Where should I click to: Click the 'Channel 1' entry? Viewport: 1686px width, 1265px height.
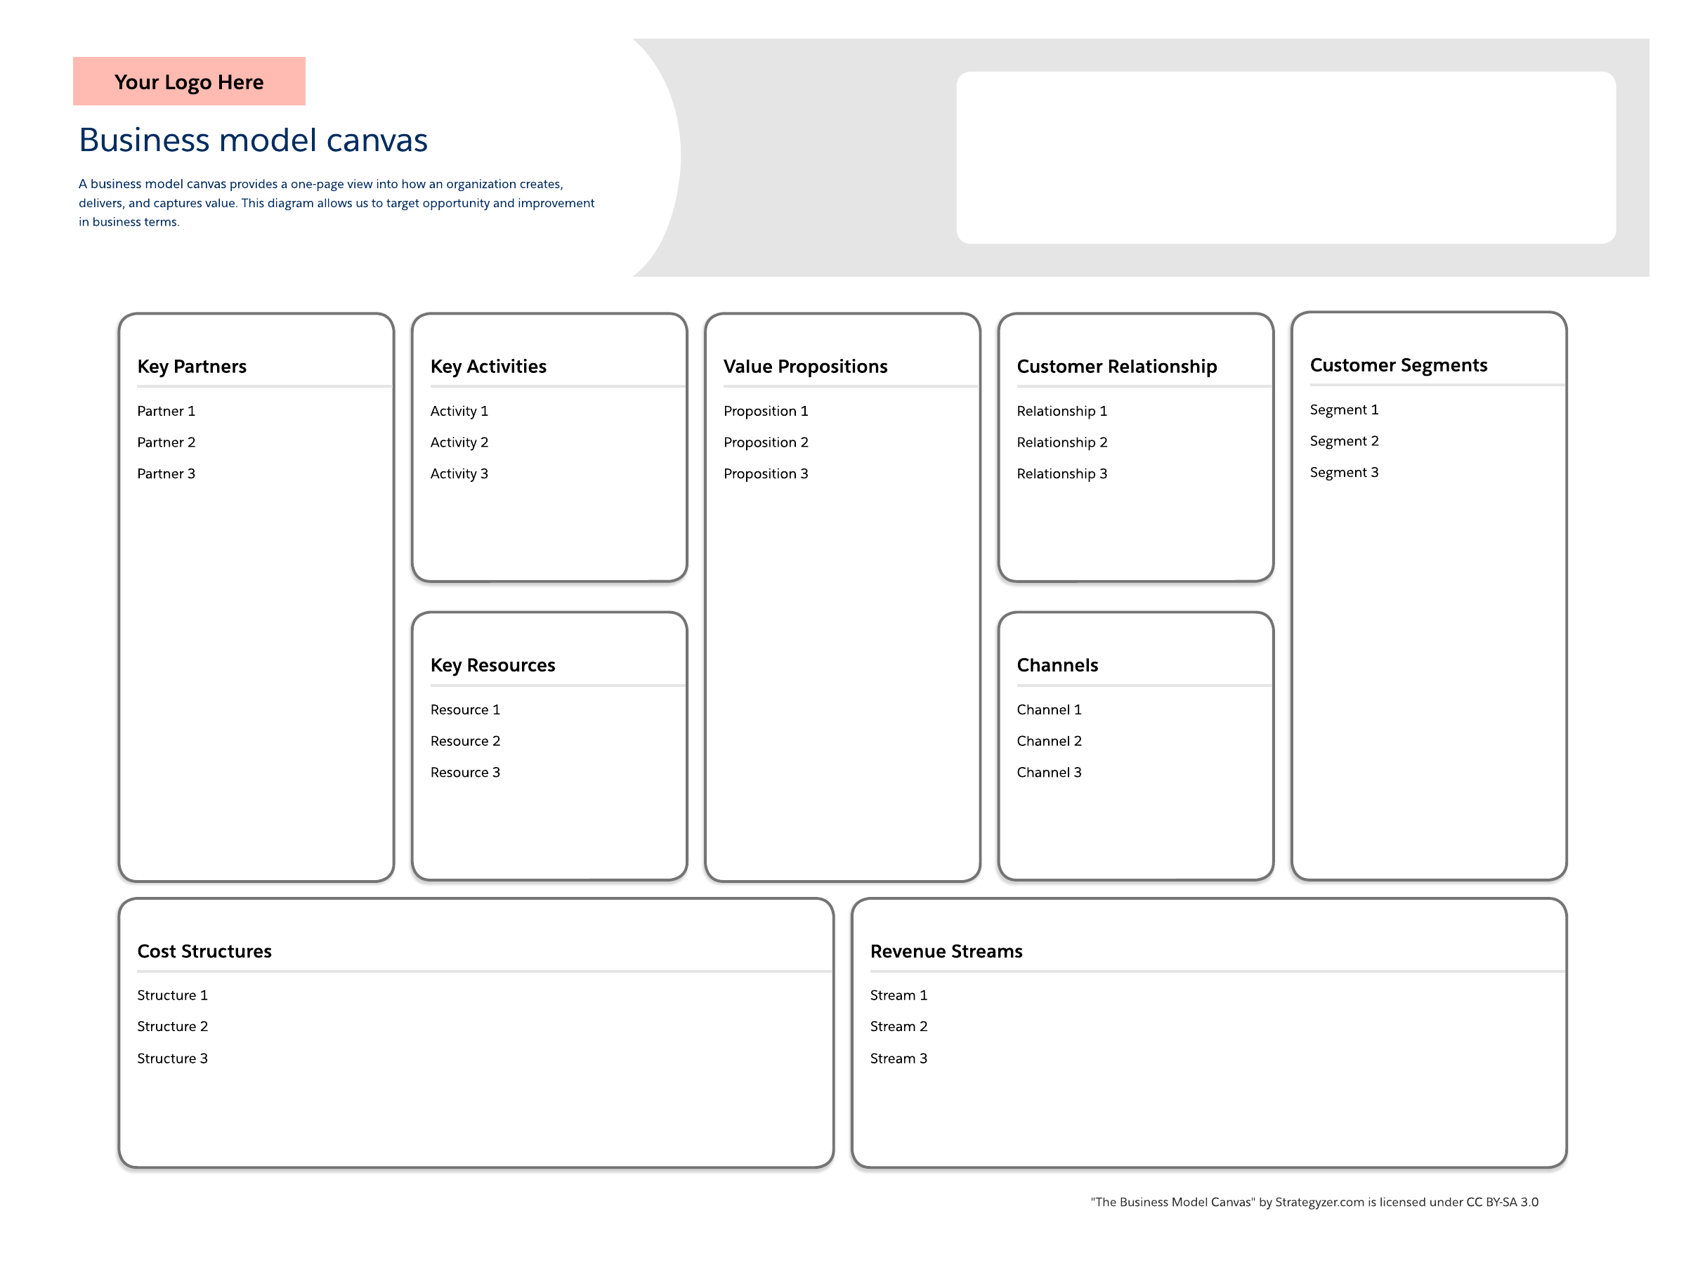click(1049, 709)
